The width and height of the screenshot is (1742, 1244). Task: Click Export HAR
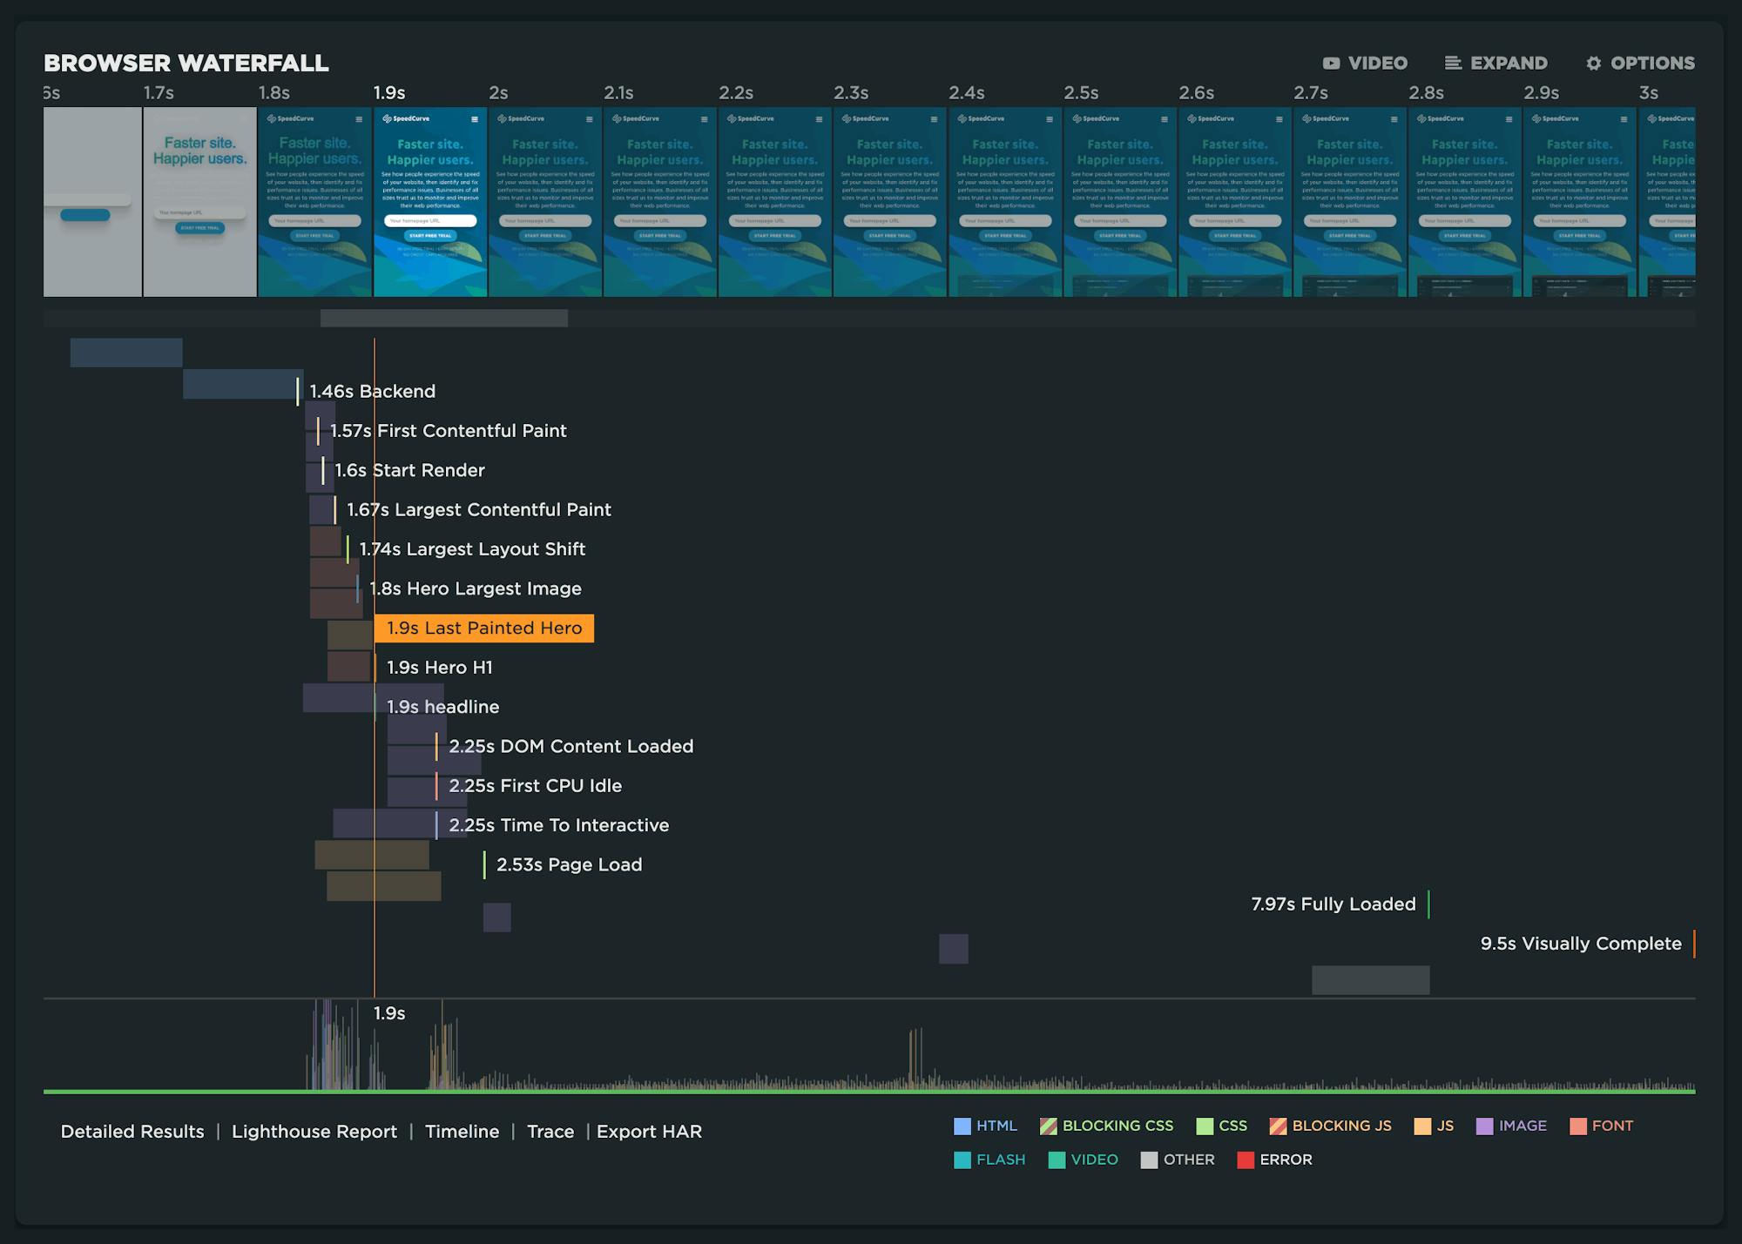(649, 1132)
